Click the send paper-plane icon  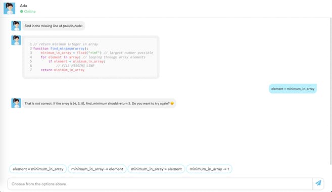click(318, 183)
